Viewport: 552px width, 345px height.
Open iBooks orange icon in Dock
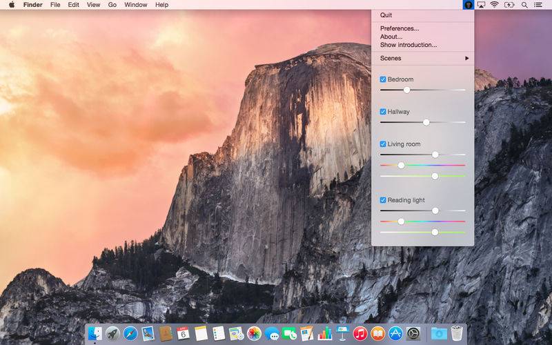[x=377, y=333]
